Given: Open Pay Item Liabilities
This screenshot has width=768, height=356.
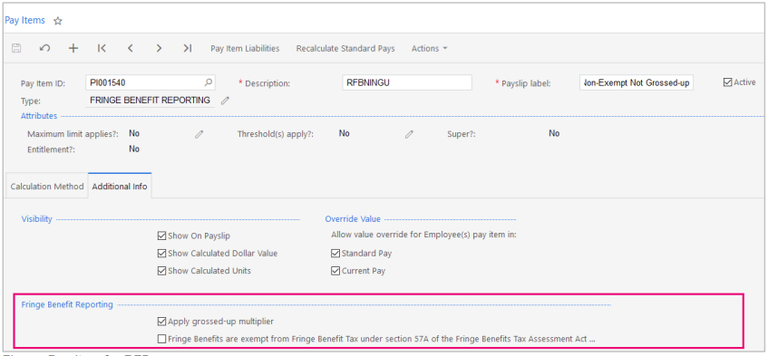Looking at the screenshot, I should (x=245, y=48).
